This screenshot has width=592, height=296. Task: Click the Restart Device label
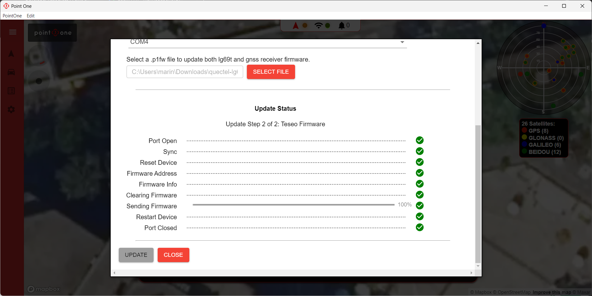(x=156, y=217)
